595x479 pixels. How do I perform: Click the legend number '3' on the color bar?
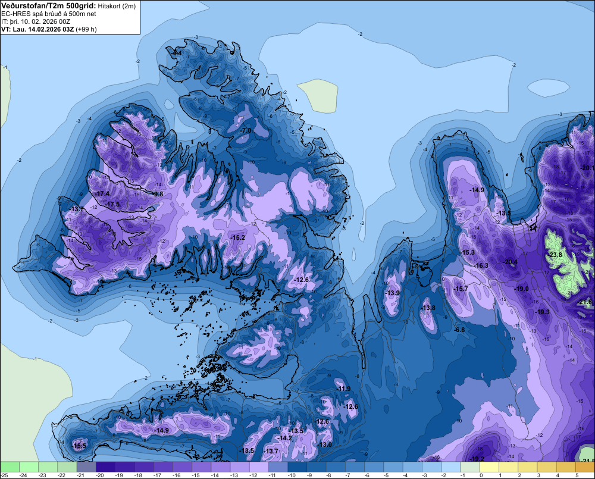click(538, 475)
